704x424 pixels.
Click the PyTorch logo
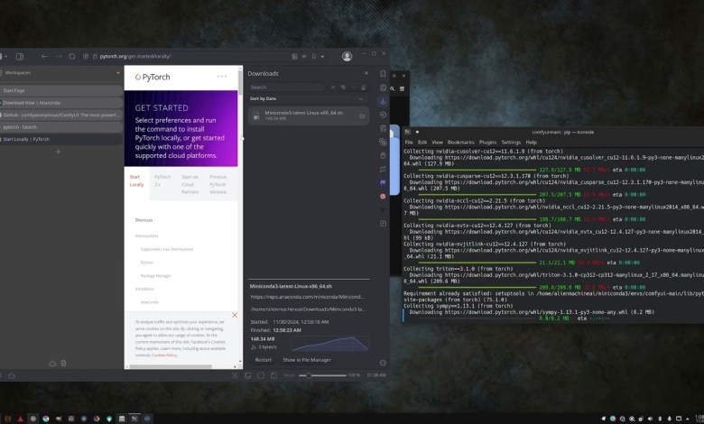coord(153,78)
